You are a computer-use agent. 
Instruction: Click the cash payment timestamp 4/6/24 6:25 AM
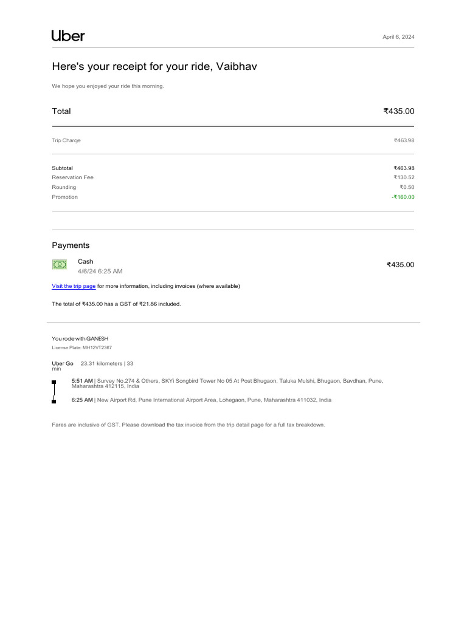tap(100, 271)
